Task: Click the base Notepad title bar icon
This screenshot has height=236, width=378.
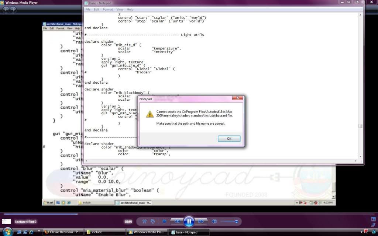Action: pos(86,3)
